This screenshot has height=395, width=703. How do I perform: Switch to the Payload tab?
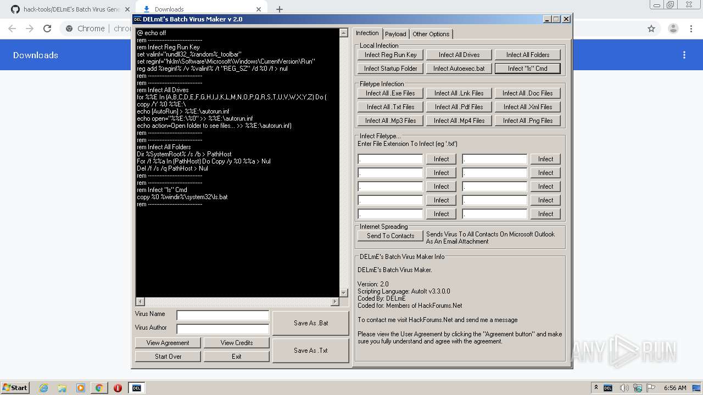pos(395,34)
